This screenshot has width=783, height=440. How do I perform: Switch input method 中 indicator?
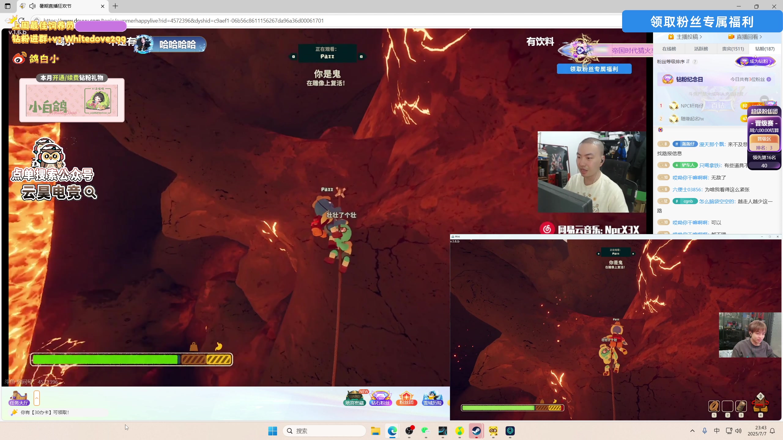pos(717,431)
